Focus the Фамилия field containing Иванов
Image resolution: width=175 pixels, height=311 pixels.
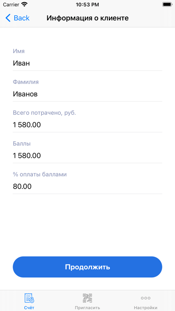pos(87,94)
